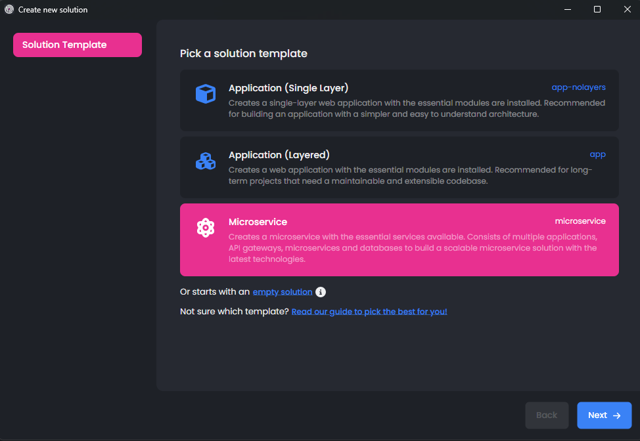Open the empty solution link
The width and height of the screenshot is (640, 441).
[283, 292]
